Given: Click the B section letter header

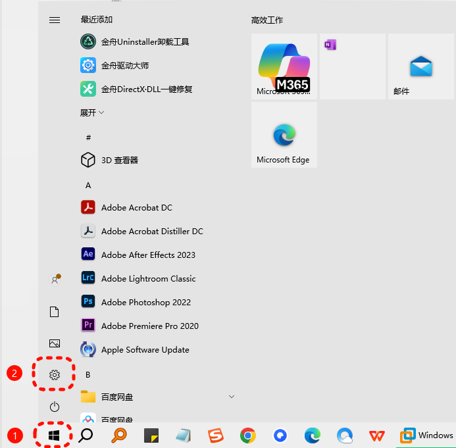Looking at the screenshot, I should [x=88, y=374].
